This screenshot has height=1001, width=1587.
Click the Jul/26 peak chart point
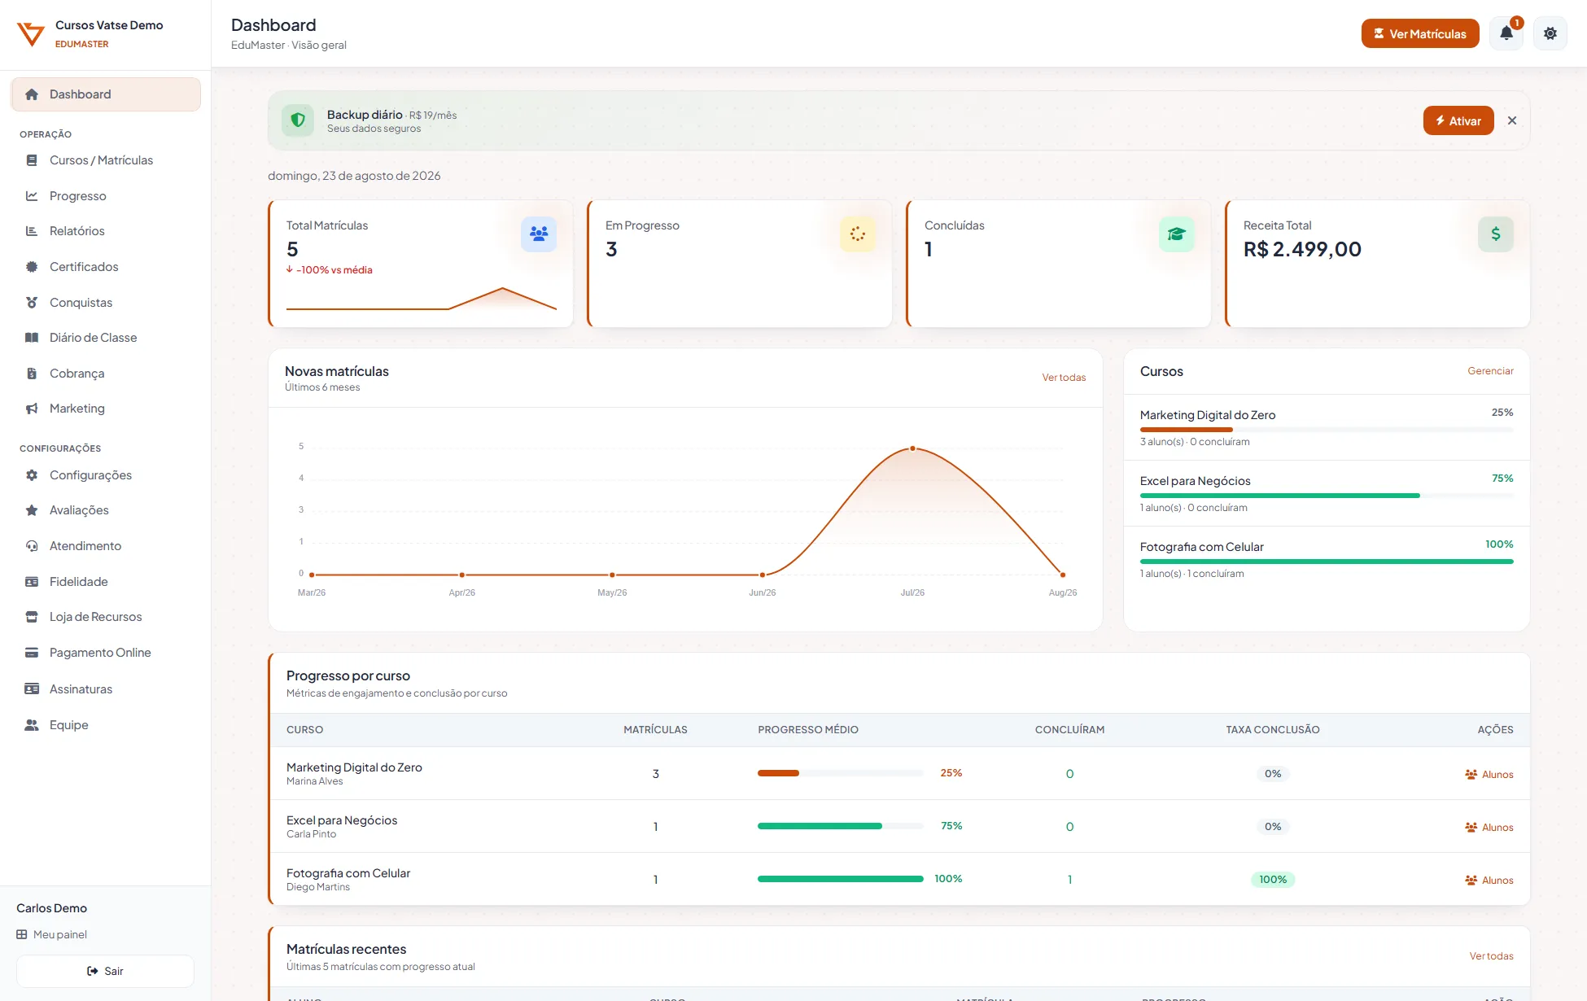912,448
